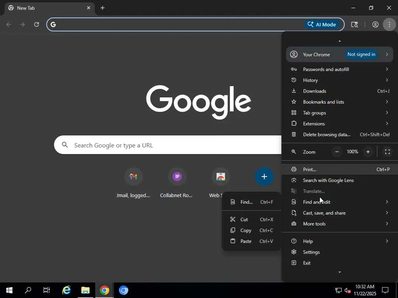This screenshot has height=298, width=398.
Task: Decrease zoom with minus button
Action: [337, 152]
